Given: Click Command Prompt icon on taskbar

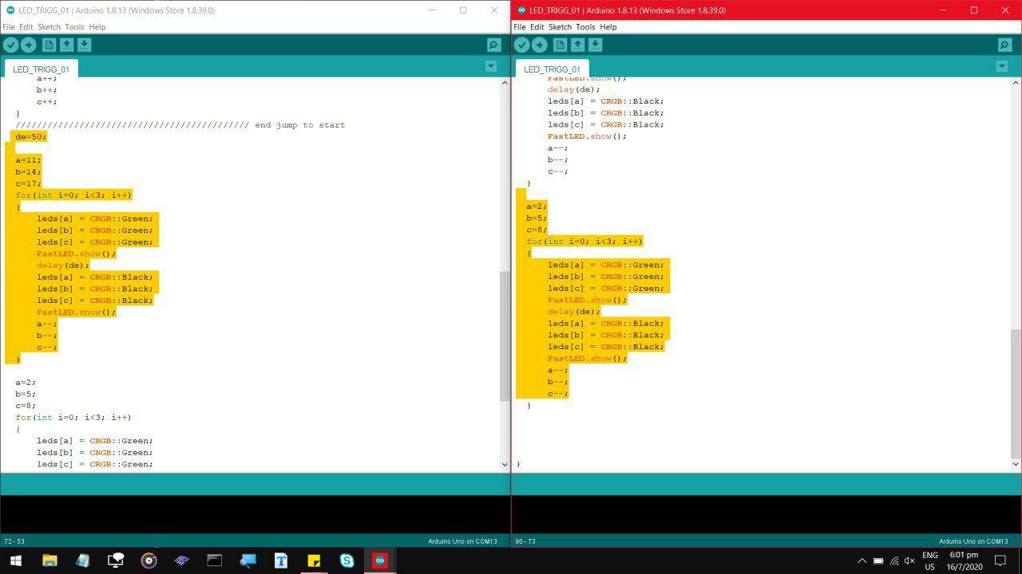Looking at the screenshot, I should point(215,560).
